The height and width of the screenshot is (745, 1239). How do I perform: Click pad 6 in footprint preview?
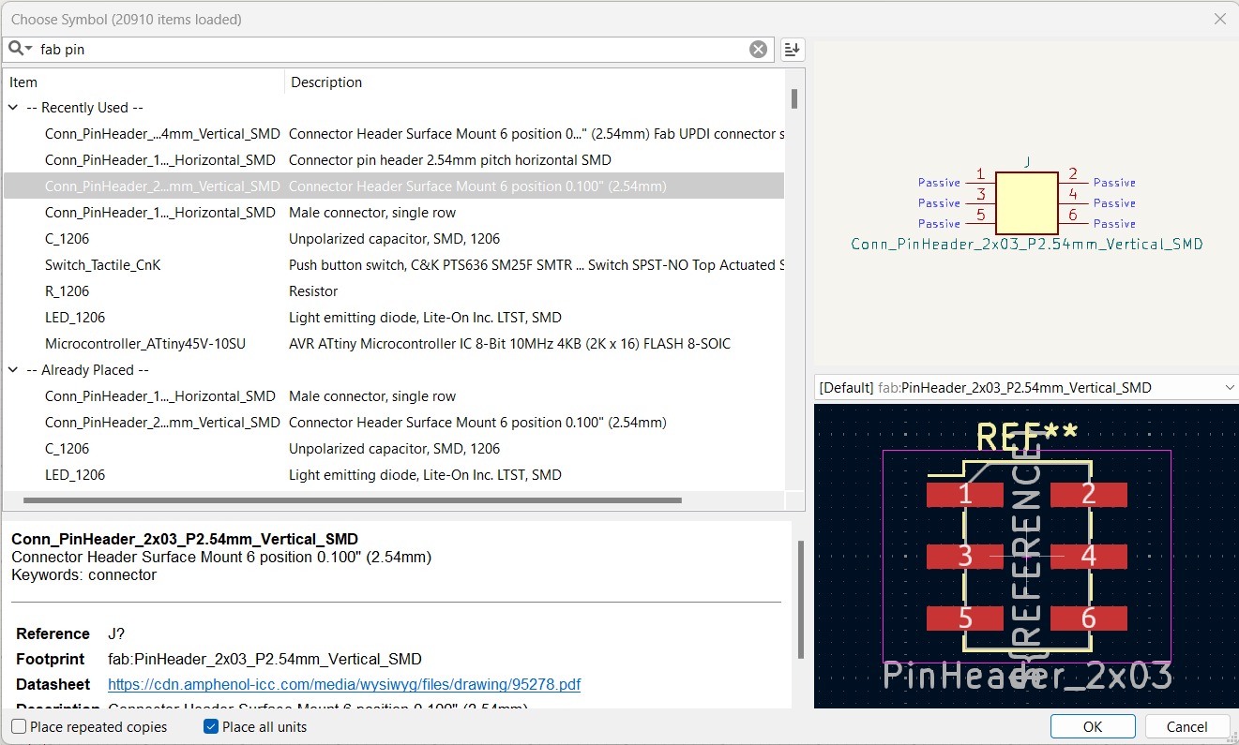click(1088, 618)
